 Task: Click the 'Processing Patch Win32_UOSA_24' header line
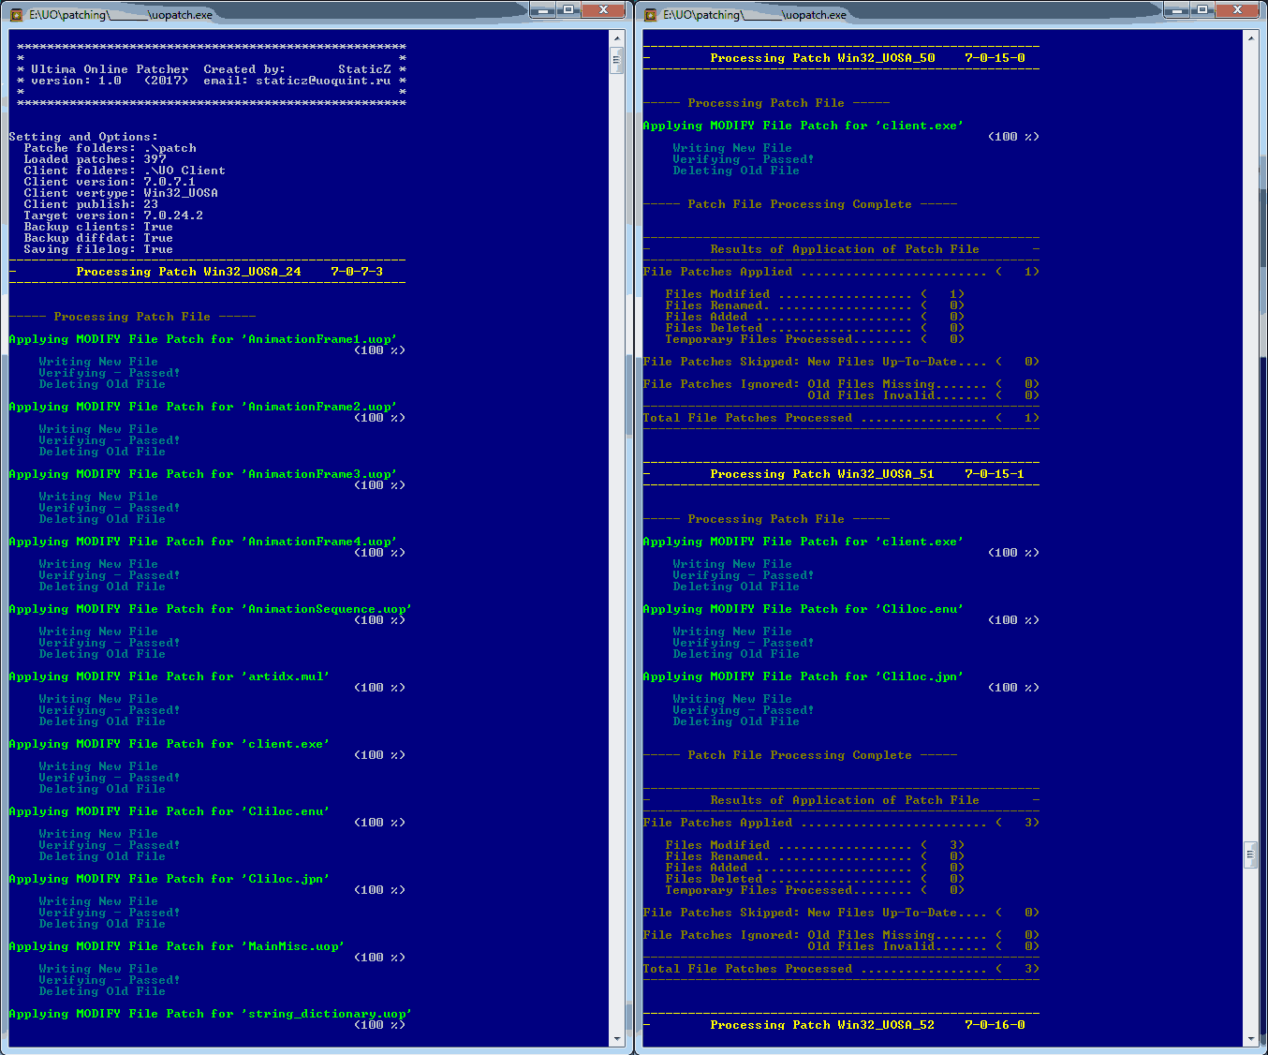pos(188,272)
